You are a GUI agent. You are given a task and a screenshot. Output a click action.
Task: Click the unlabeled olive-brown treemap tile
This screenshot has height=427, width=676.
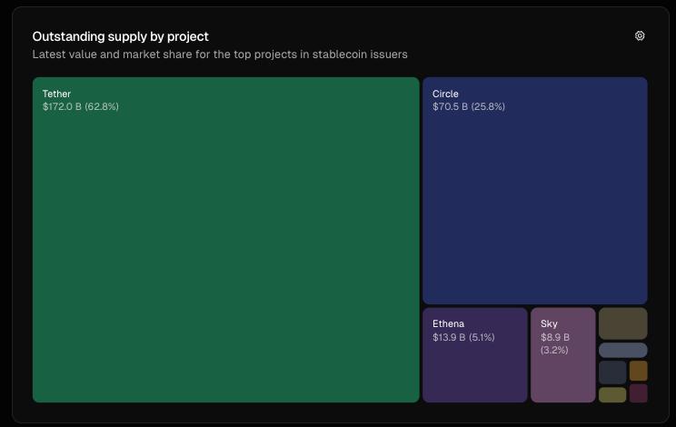pos(622,323)
